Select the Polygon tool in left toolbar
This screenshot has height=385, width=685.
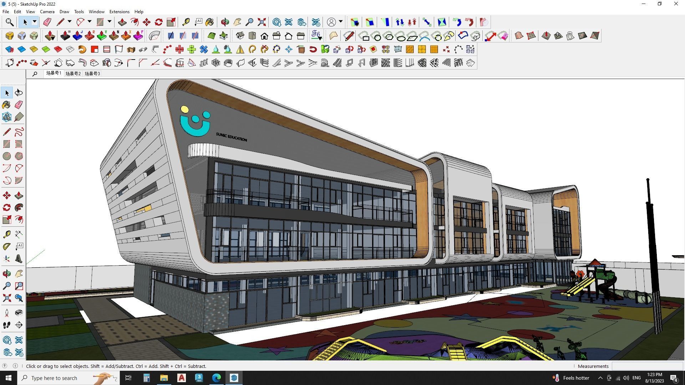[x=19, y=156]
